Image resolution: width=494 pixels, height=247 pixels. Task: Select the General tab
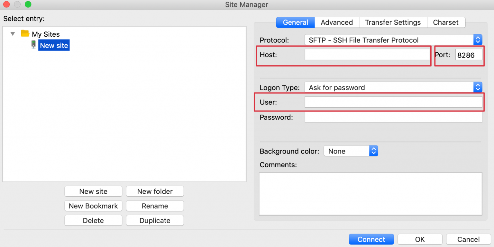tap(295, 22)
